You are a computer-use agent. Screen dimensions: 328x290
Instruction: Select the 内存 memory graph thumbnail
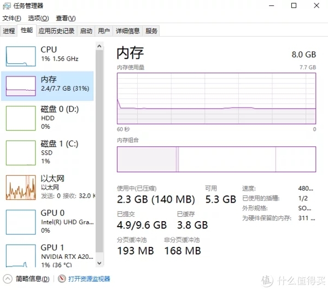(21, 86)
